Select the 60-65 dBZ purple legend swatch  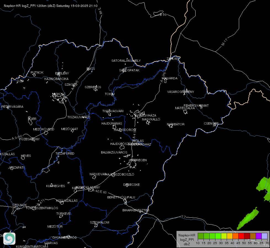click(259, 236)
